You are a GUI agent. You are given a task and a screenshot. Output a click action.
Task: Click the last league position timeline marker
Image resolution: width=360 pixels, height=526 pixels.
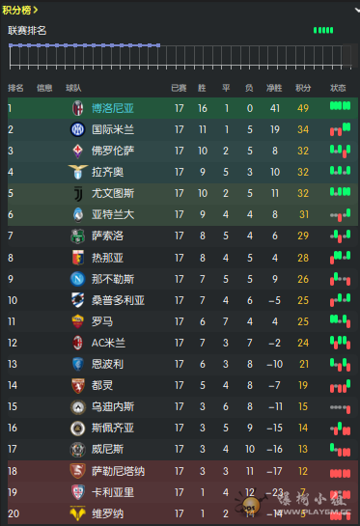coord(158,45)
